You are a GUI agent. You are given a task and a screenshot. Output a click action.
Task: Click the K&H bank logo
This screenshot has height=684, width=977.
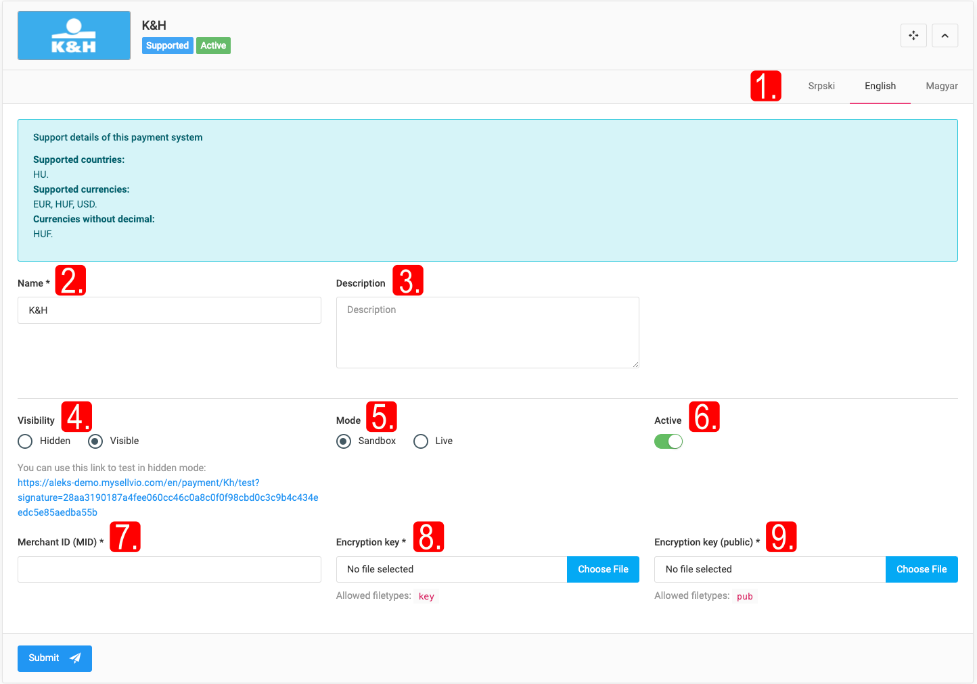tap(74, 36)
